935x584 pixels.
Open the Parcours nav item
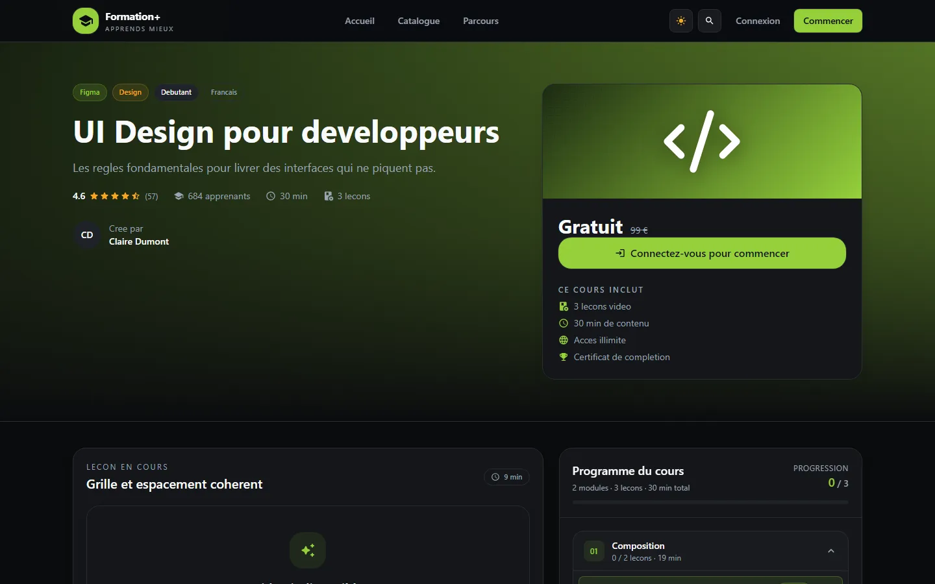pos(480,21)
